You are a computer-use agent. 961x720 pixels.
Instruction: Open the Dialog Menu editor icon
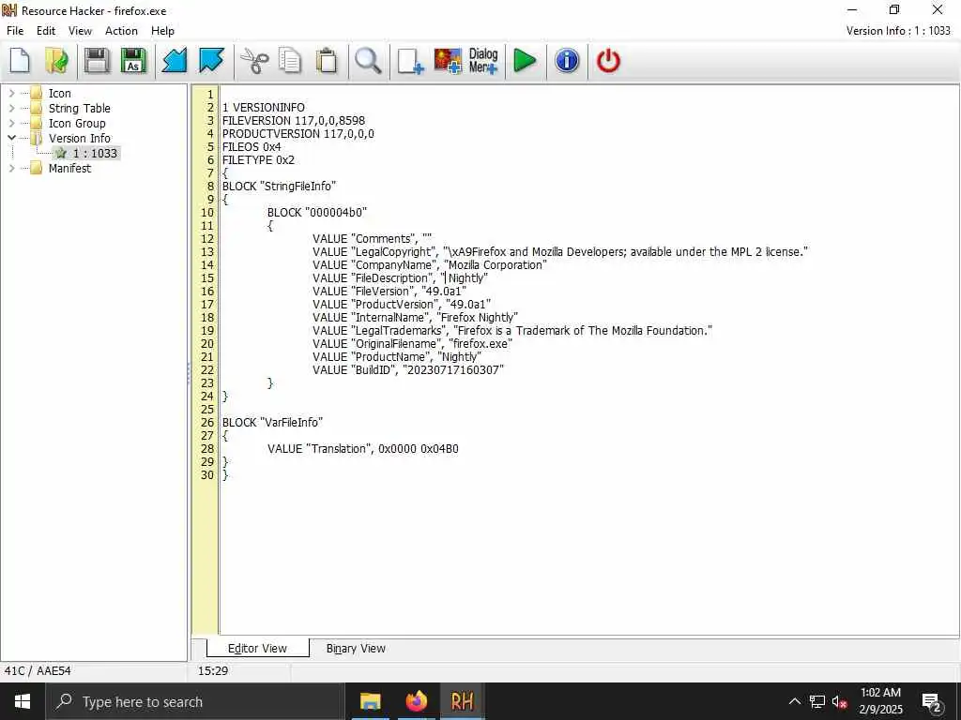point(483,61)
